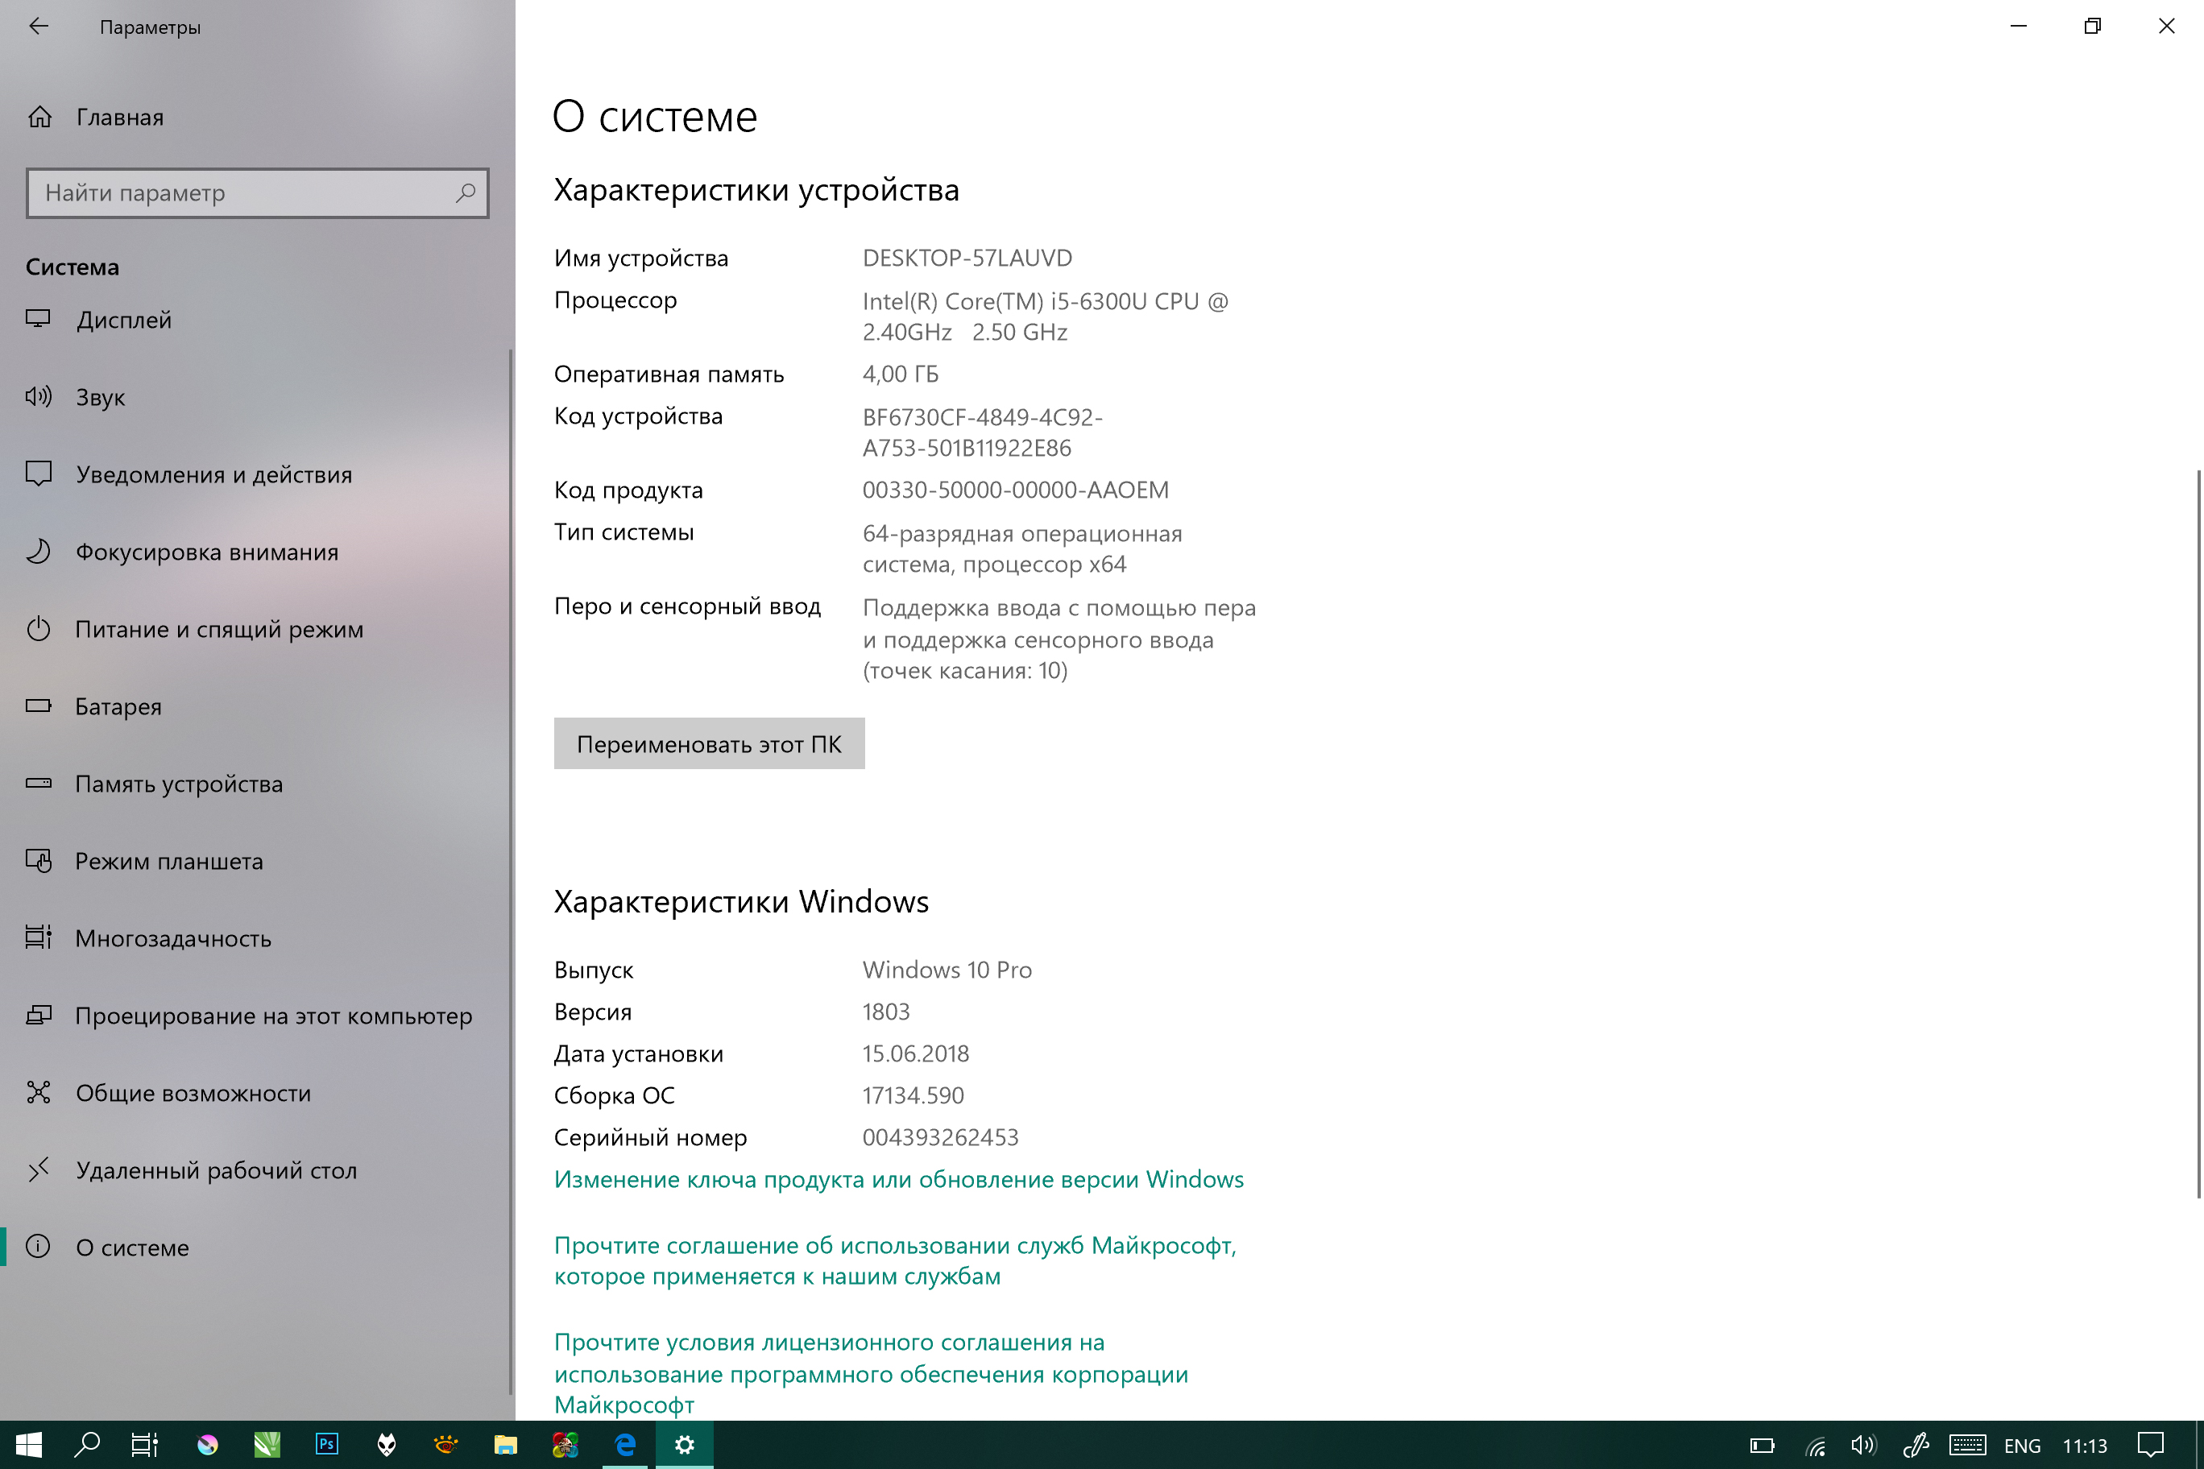The image size is (2204, 1469).
Task: Open the Microsoft software license terms link
Action: 872,1372
